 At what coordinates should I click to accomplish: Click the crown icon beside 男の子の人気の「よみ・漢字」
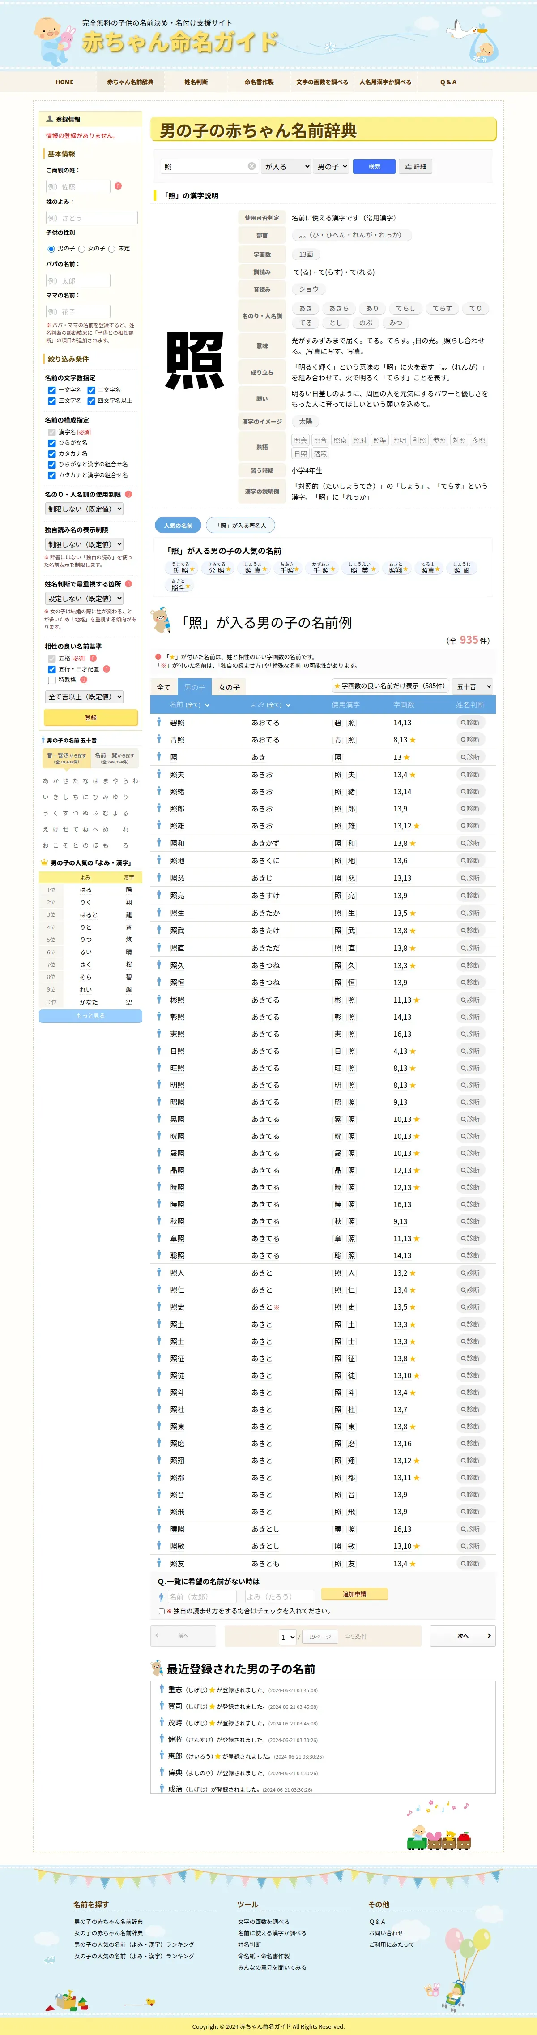[44, 862]
